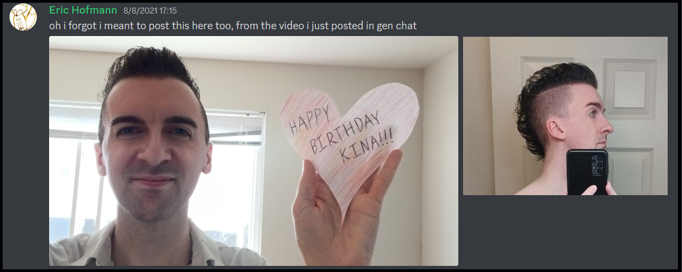Click the 8/8/2021 17:15 message timestamp

[x=150, y=10]
